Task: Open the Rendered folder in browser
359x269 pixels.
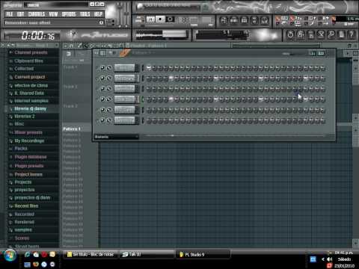Action: pos(25,222)
